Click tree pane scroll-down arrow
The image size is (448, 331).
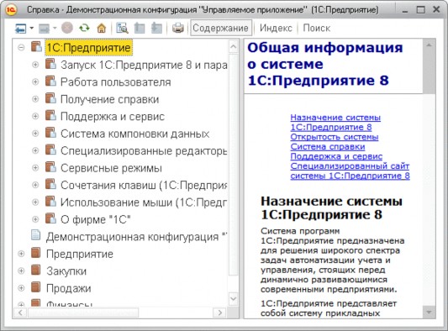tap(234, 299)
